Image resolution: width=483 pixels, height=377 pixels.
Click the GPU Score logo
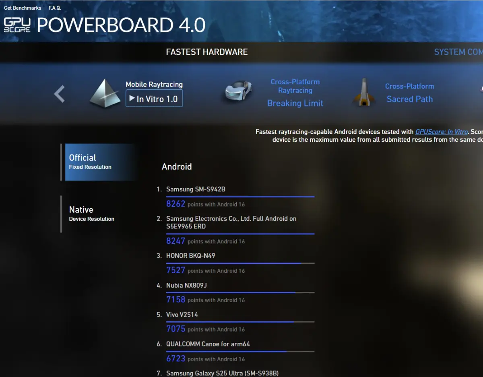coord(17,25)
